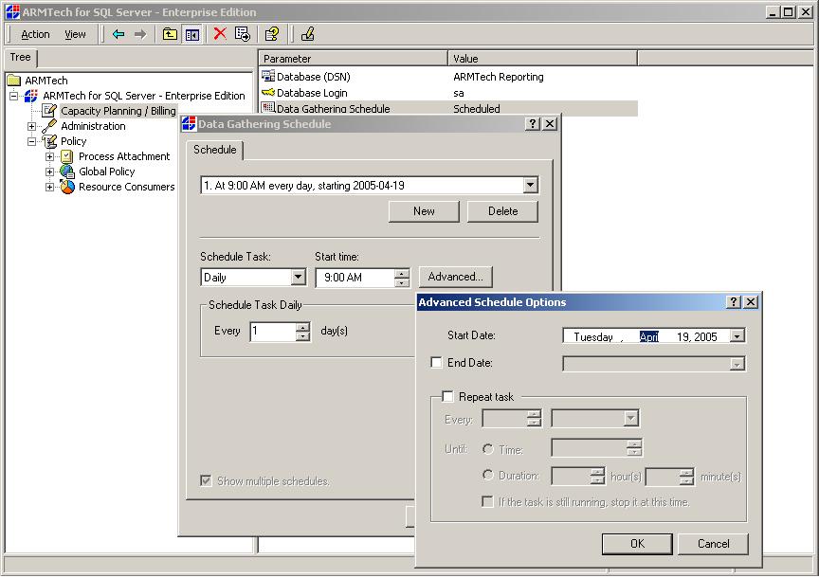Click the Parameter column header
This screenshot has height=578, width=819.
tap(353, 59)
